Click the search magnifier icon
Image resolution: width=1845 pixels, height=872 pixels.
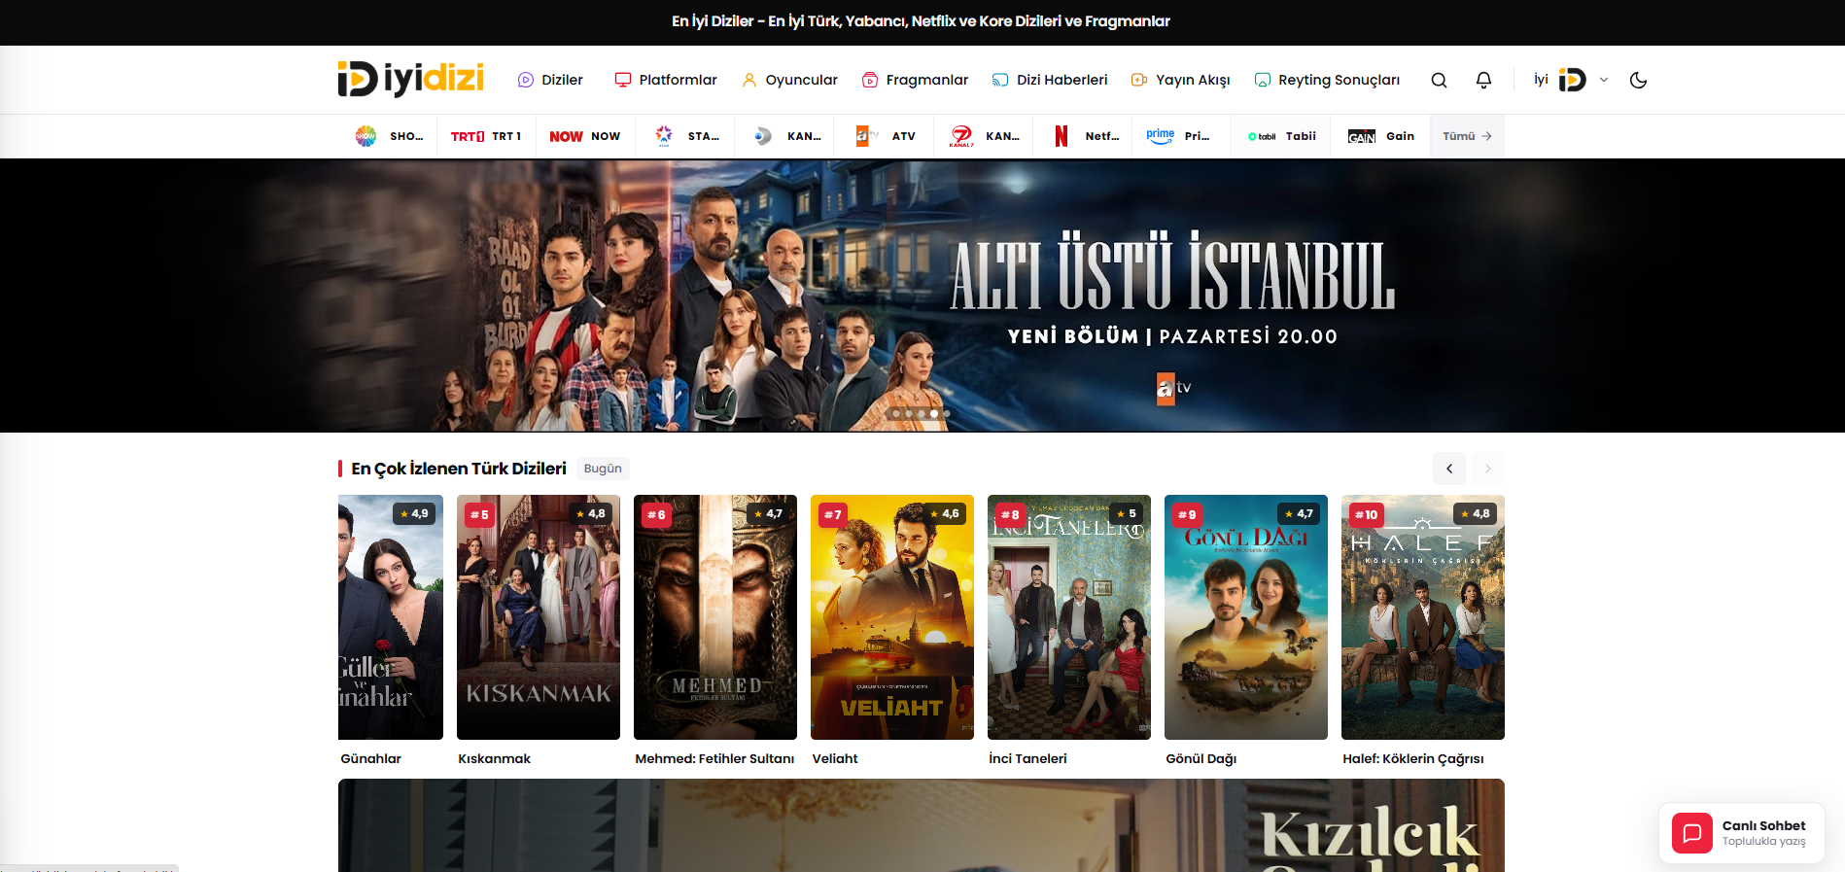pyautogui.click(x=1439, y=81)
